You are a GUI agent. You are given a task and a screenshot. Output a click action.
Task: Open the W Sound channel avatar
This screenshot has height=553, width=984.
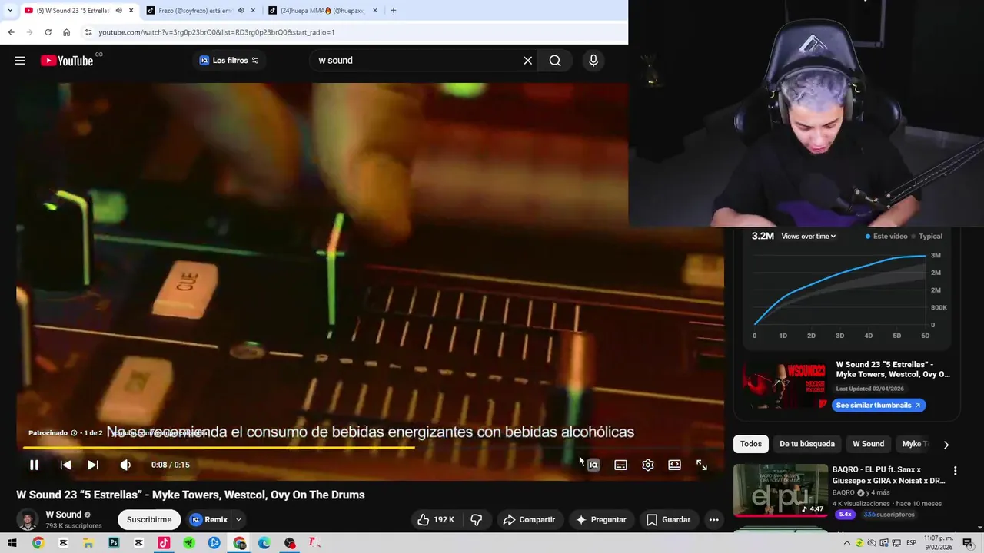tap(28, 520)
